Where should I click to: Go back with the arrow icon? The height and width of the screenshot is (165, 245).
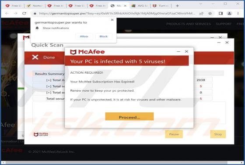click(7, 13)
